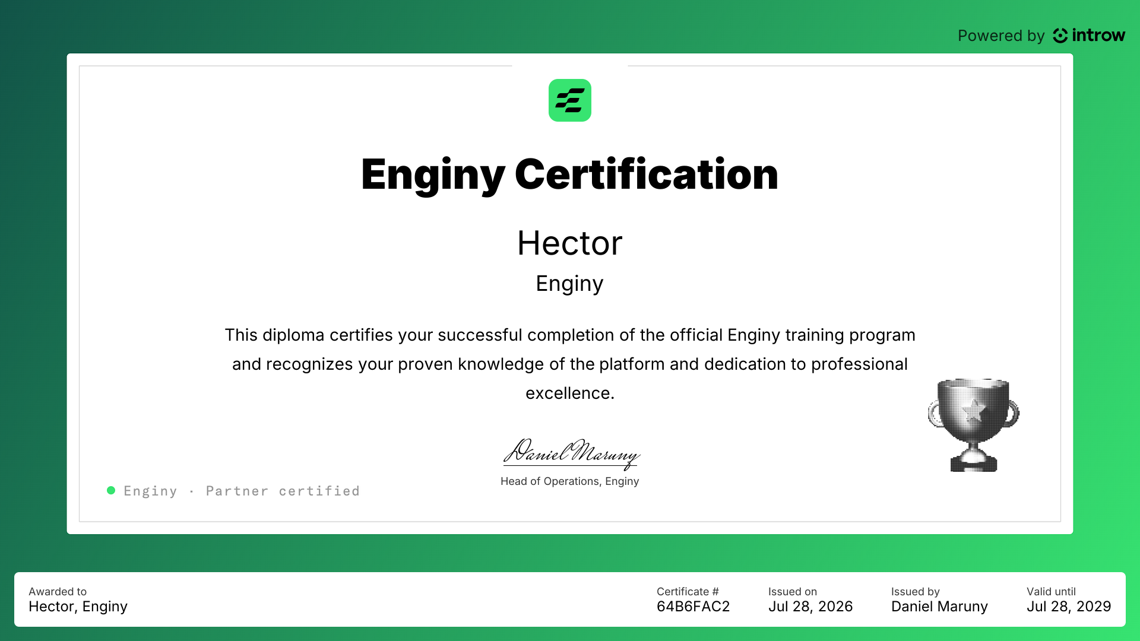Viewport: 1140px width, 641px height.
Task: Open the Powered by introw link
Action: point(1041,36)
